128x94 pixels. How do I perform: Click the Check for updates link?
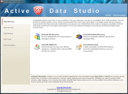[x=119, y=15]
